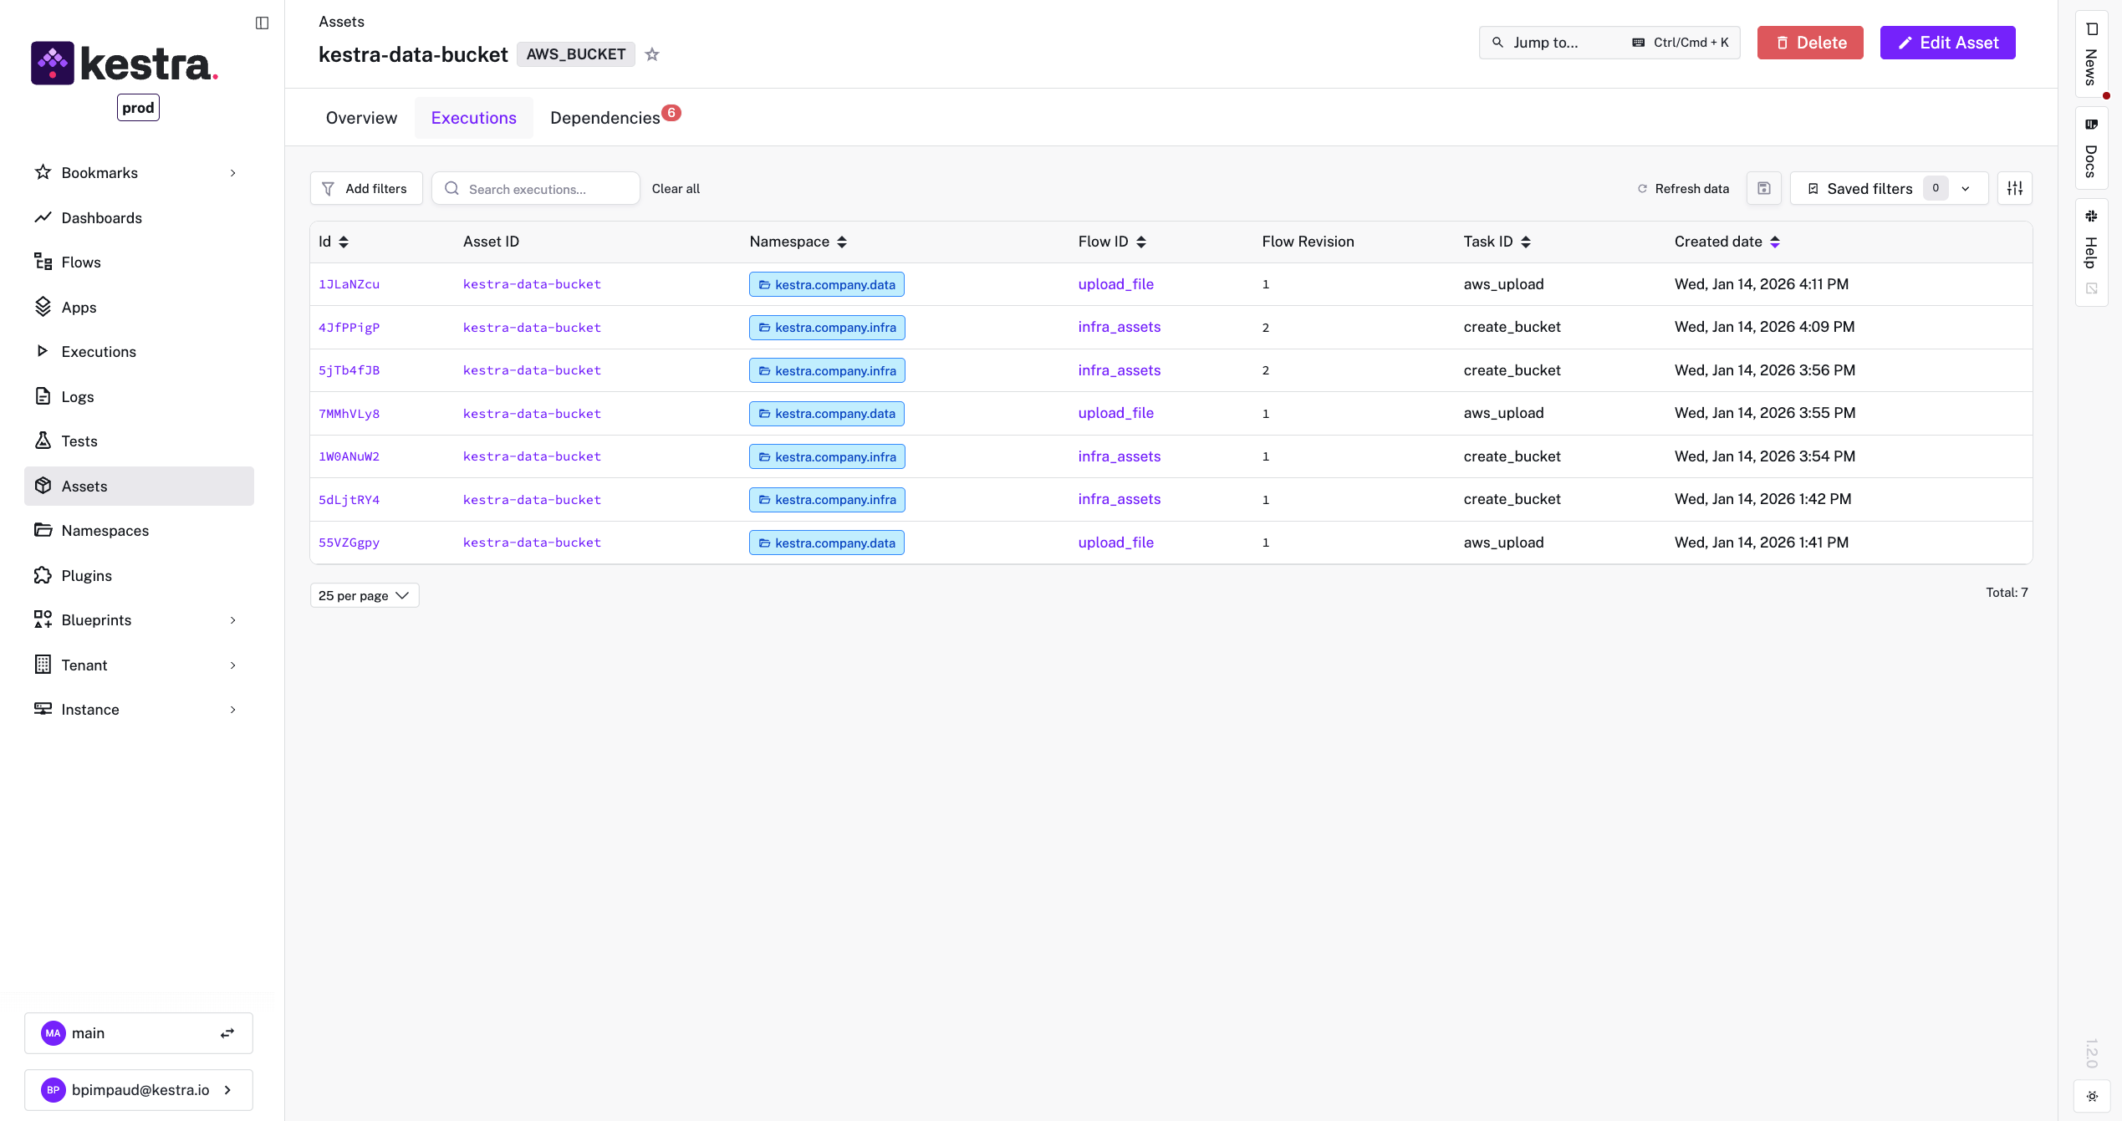The width and height of the screenshot is (2122, 1121).
Task: Click the Edit Asset button
Action: click(x=1948, y=43)
